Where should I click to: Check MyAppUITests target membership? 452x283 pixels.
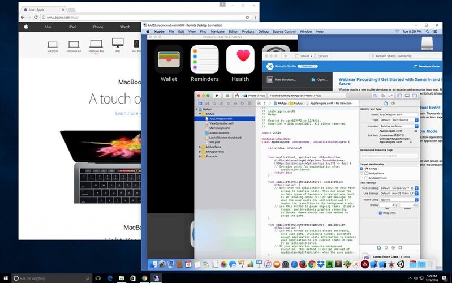pos(361,178)
